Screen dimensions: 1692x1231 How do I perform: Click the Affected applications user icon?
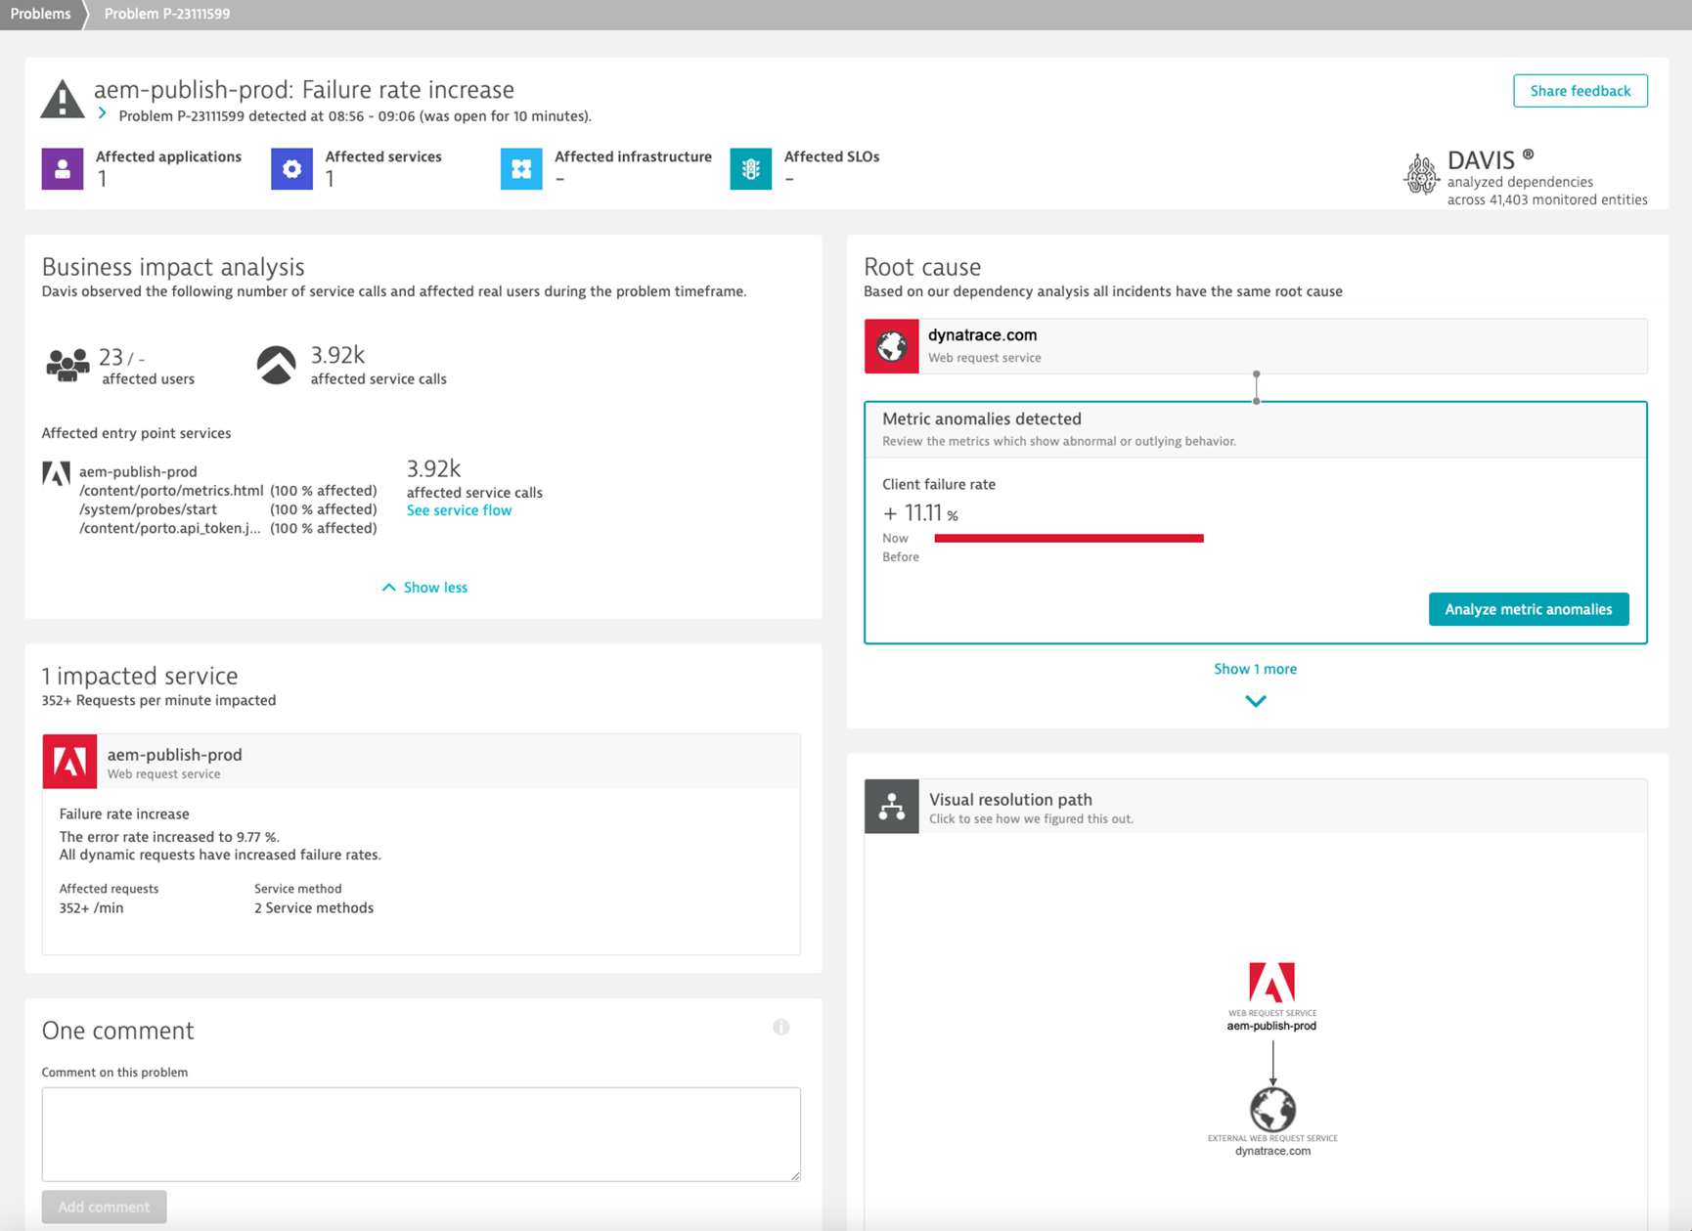click(x=62, y=168)
